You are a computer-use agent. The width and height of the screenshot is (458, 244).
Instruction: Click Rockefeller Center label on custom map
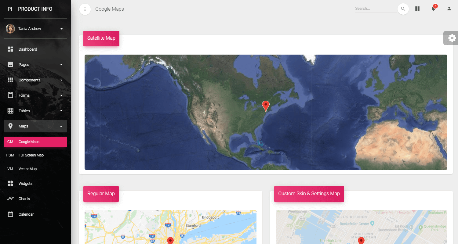(x=354, y=223)
